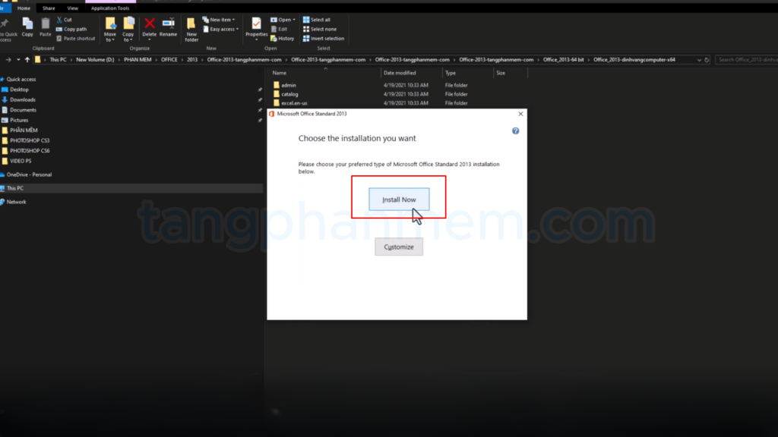Select the admin folder

click(288, 85)
